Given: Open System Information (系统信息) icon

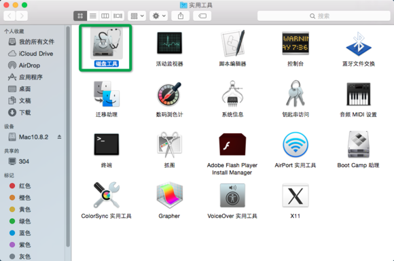Looking at the screenshot, I should [233, 94].
